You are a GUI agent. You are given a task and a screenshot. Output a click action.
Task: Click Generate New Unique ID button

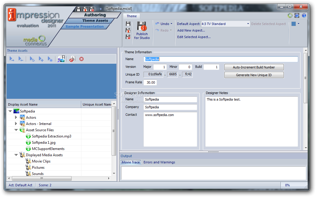point(254,75)
